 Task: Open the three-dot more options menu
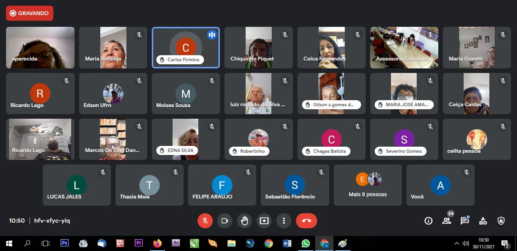pos(284,221)
